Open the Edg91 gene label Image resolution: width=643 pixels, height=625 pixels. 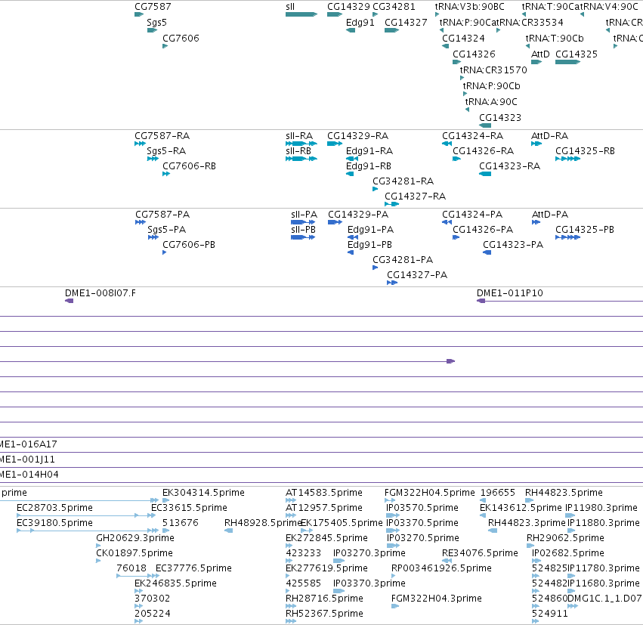(360, 23)
